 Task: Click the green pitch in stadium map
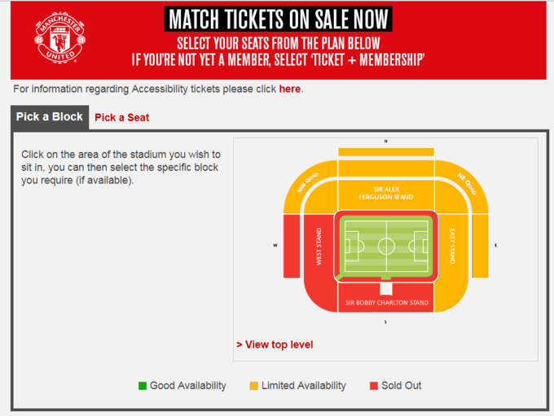pyautogui.click(x=386, y=246)
